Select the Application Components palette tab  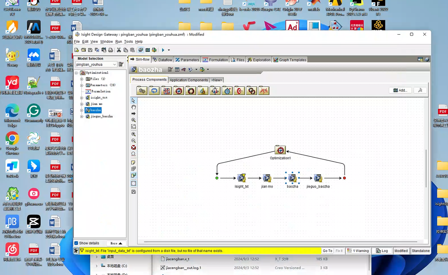189,80
